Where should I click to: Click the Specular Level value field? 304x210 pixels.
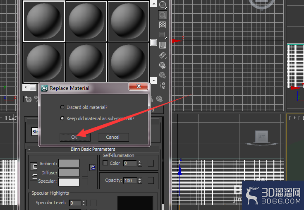(x=75, y=203)
